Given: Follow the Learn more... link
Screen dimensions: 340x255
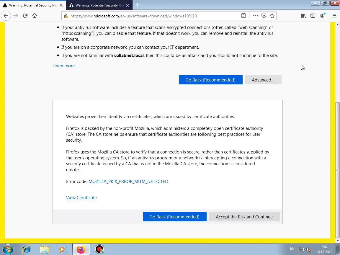Looking at the screenshot, I should [x=65, y=66].
